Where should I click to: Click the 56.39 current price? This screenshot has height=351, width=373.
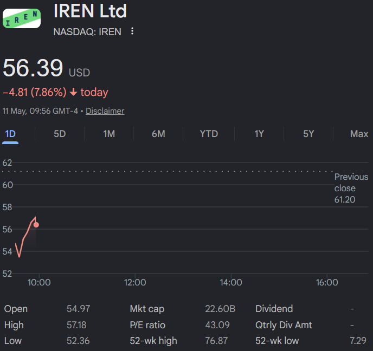click(x=33, y=68)
